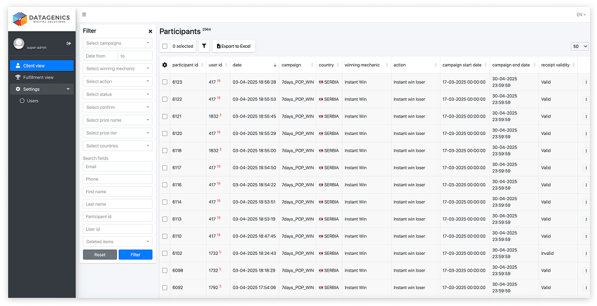Open the page size 50 dropdown
This screenshot has height=306, width=597.
580,46
